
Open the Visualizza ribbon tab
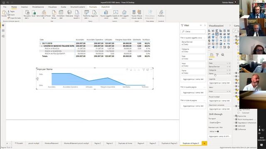pos(52,7)
